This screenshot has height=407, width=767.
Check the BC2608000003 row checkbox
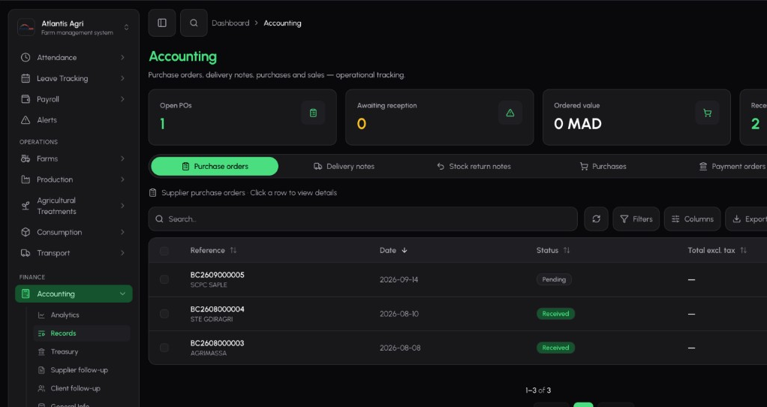point(164,348)
